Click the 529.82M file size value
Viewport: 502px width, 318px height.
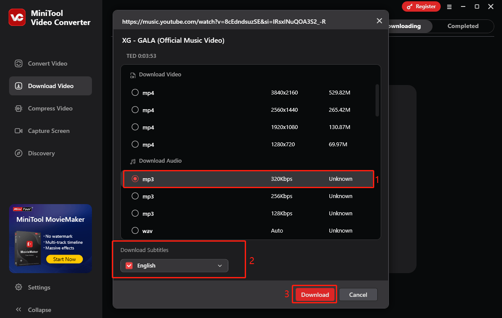[339, 92]
